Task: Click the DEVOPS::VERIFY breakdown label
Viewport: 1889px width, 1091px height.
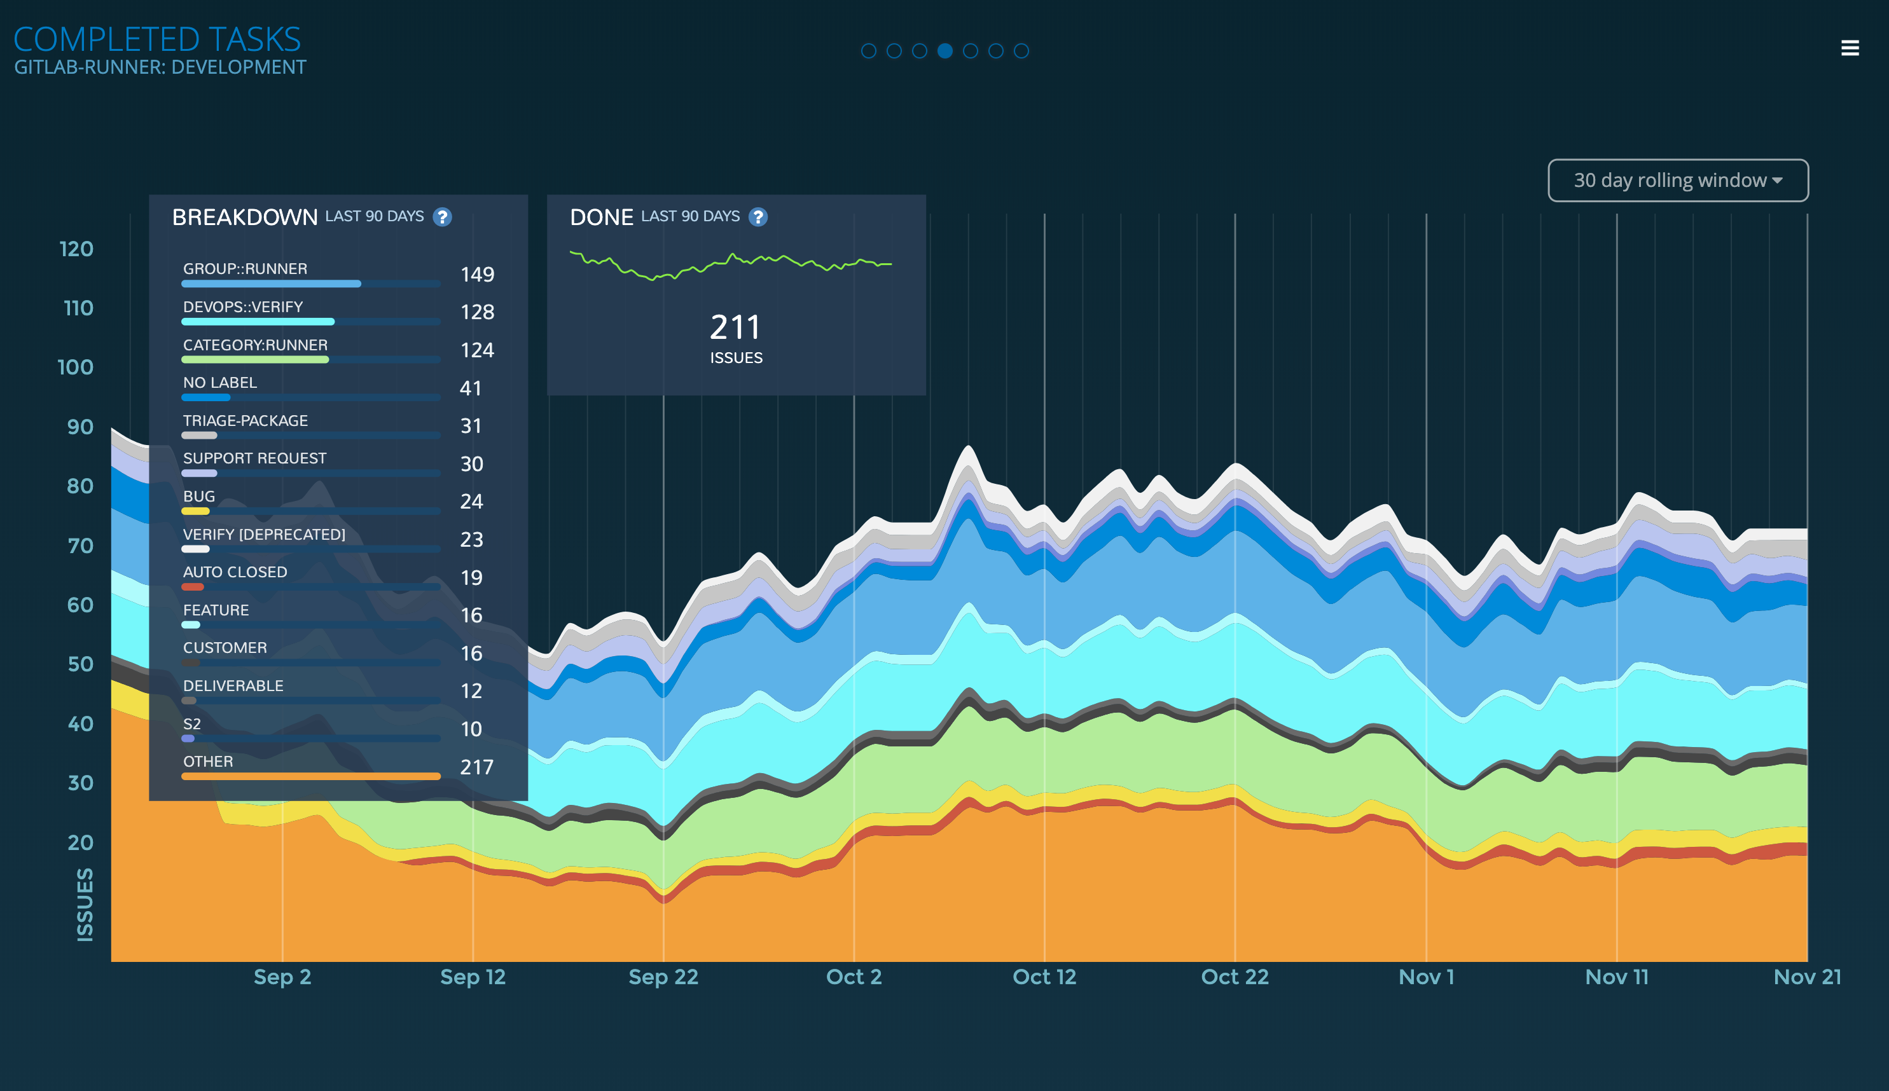Action: tap(243, 306)
